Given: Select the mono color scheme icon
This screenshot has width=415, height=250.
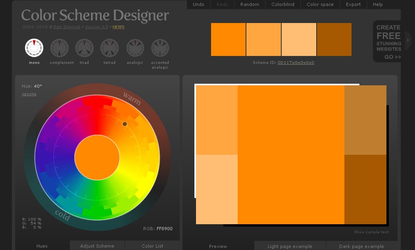Looking at the screenshot, I should click(34, 48).
